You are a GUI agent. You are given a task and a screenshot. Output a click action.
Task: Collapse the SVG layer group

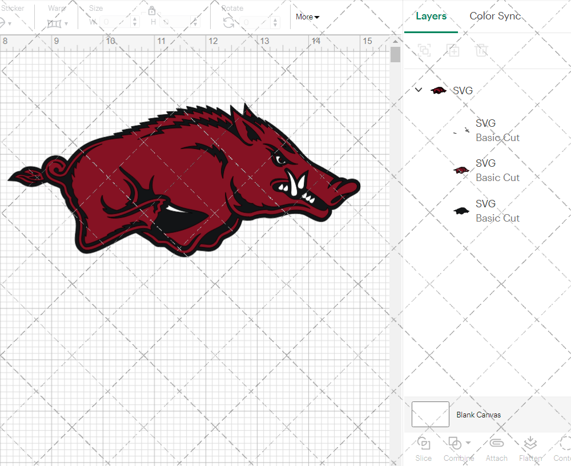coord(419,90)
